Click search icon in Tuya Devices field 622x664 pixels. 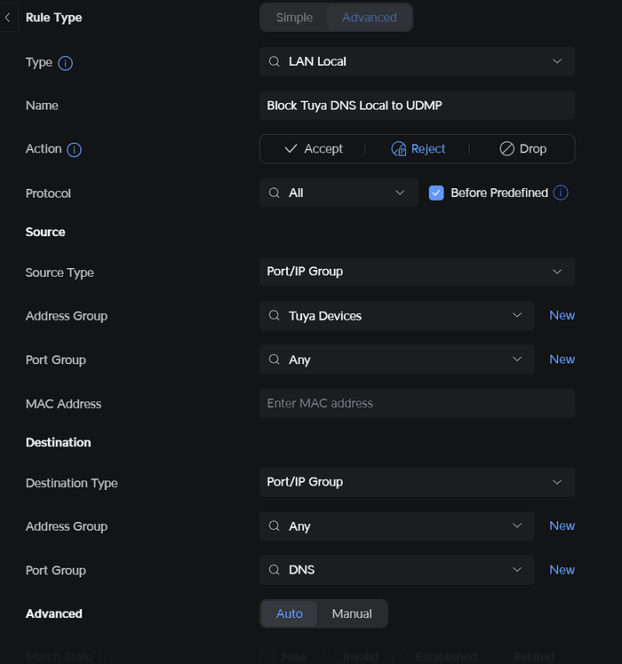pyautogui.click(x=275, y=315)
